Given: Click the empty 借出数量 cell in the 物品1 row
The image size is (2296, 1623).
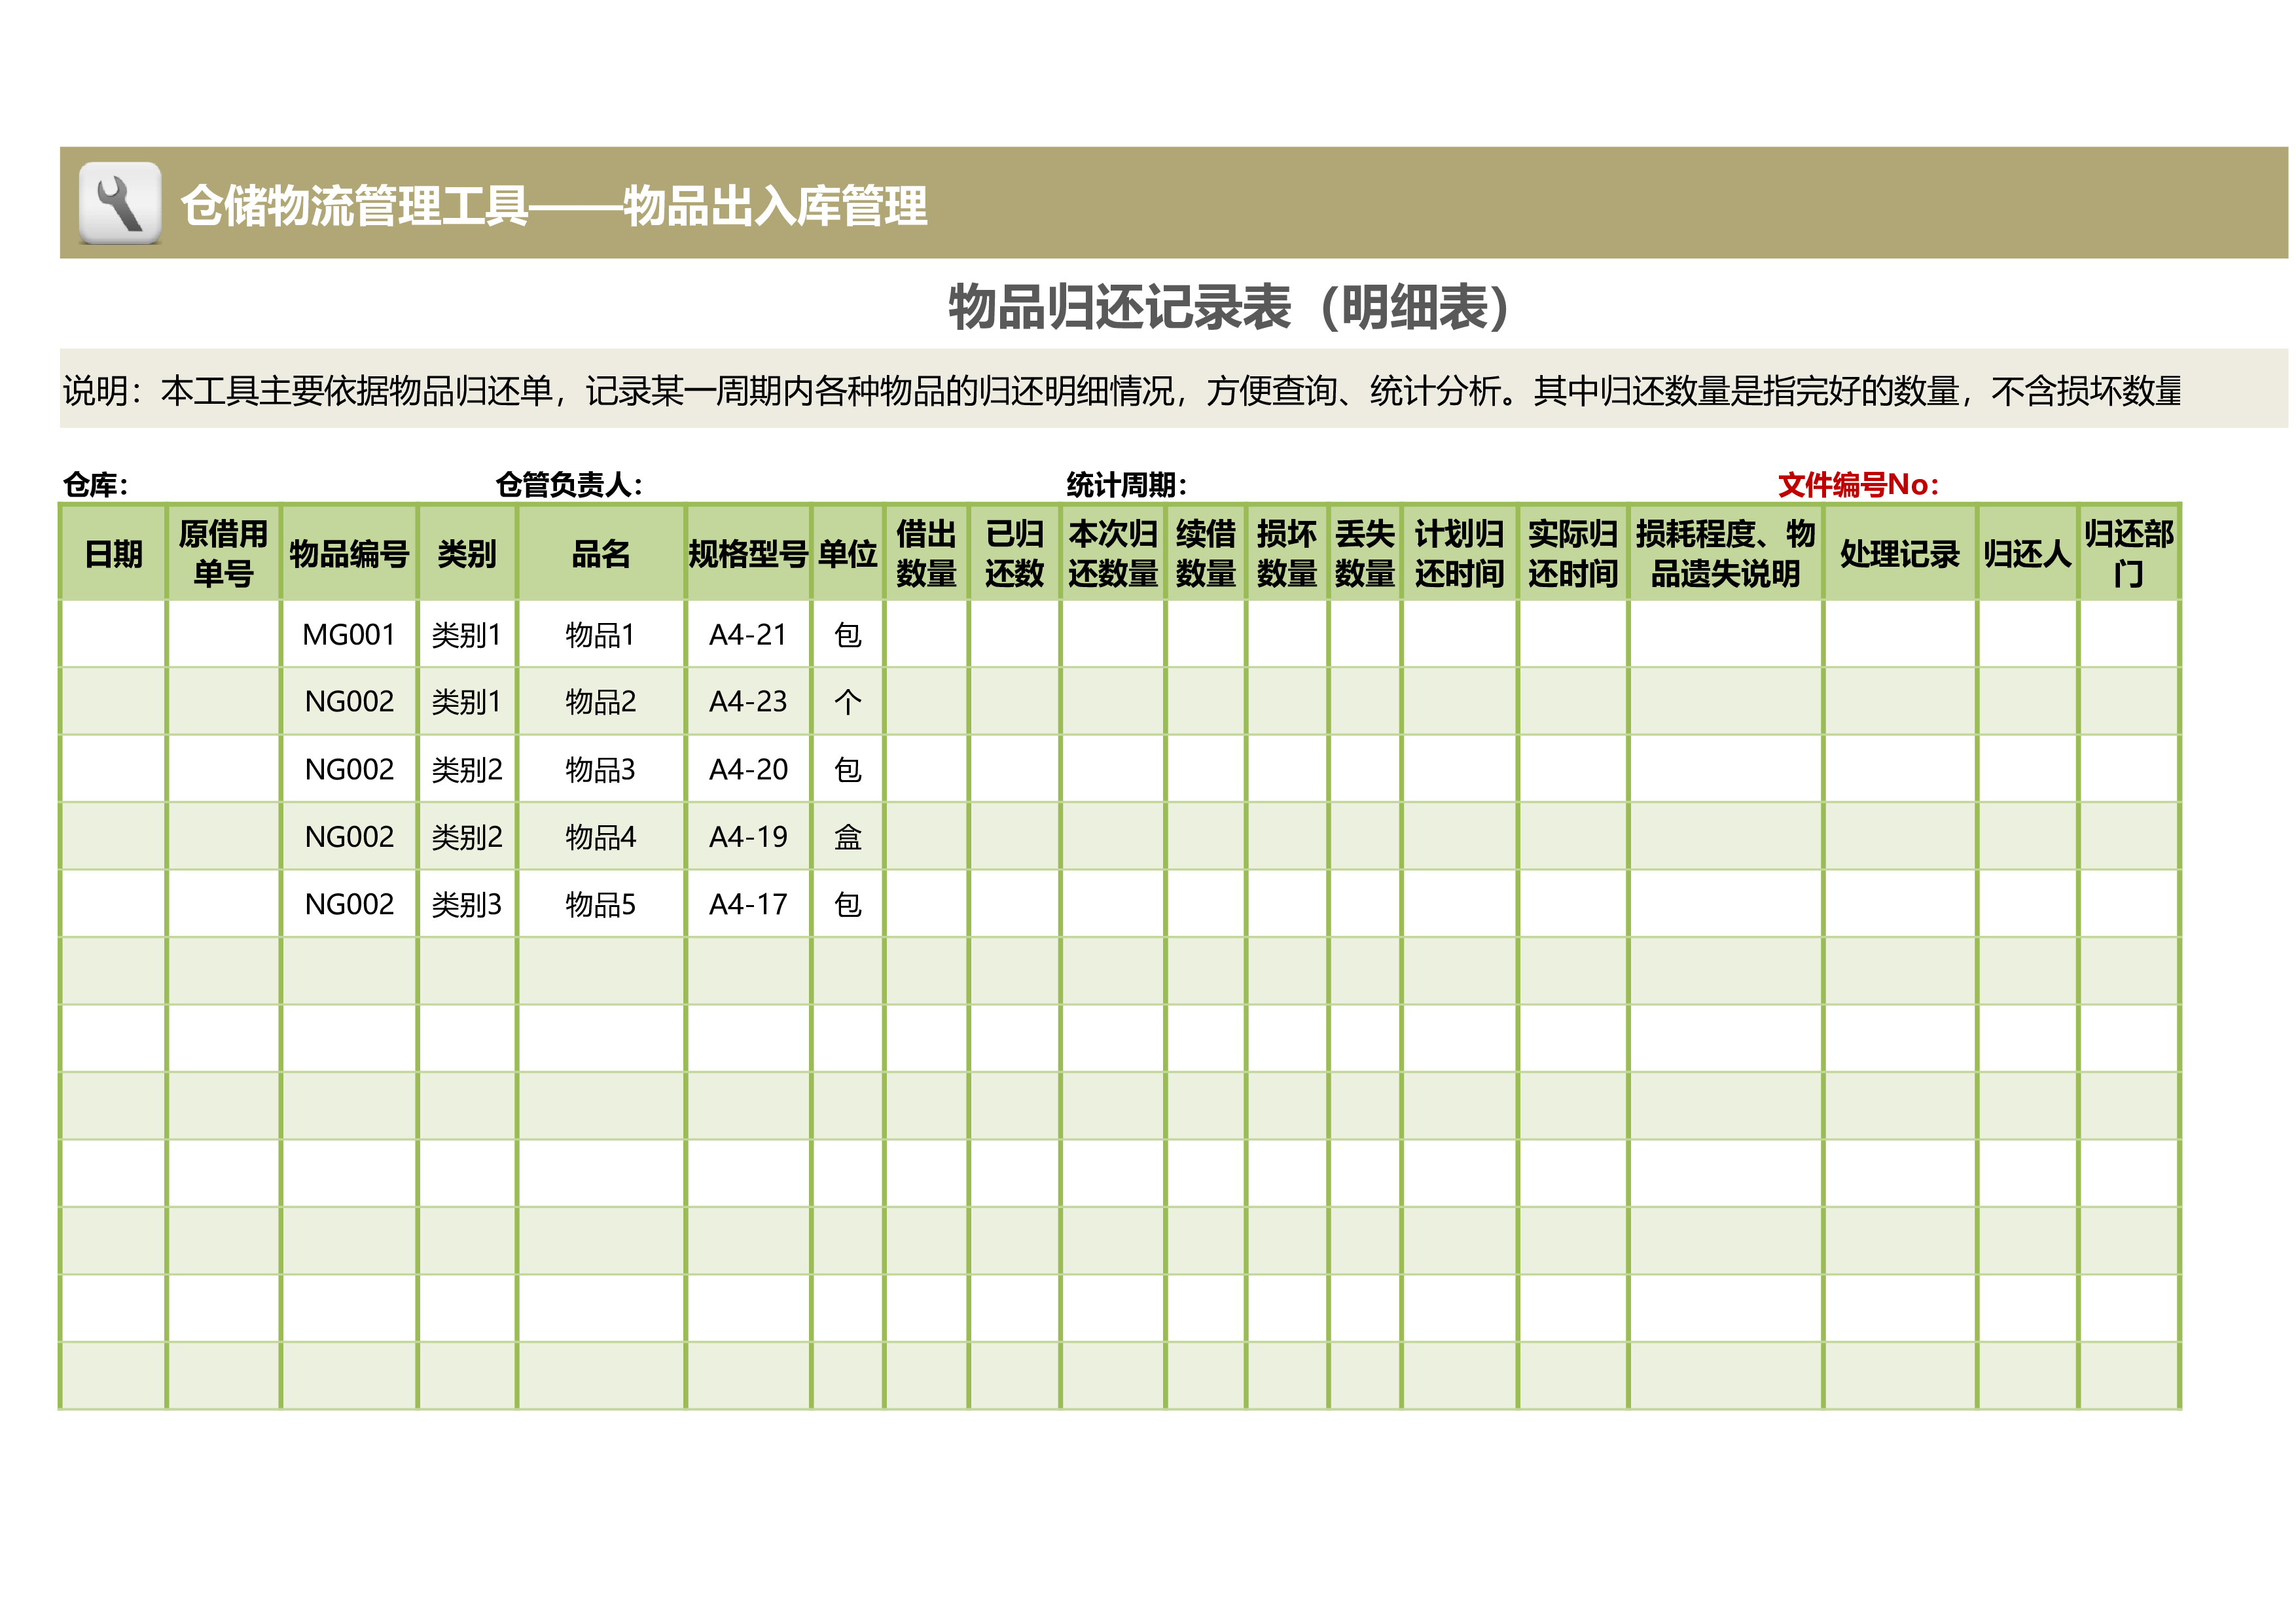Looking at the screenshot, I should pos(926,634).
